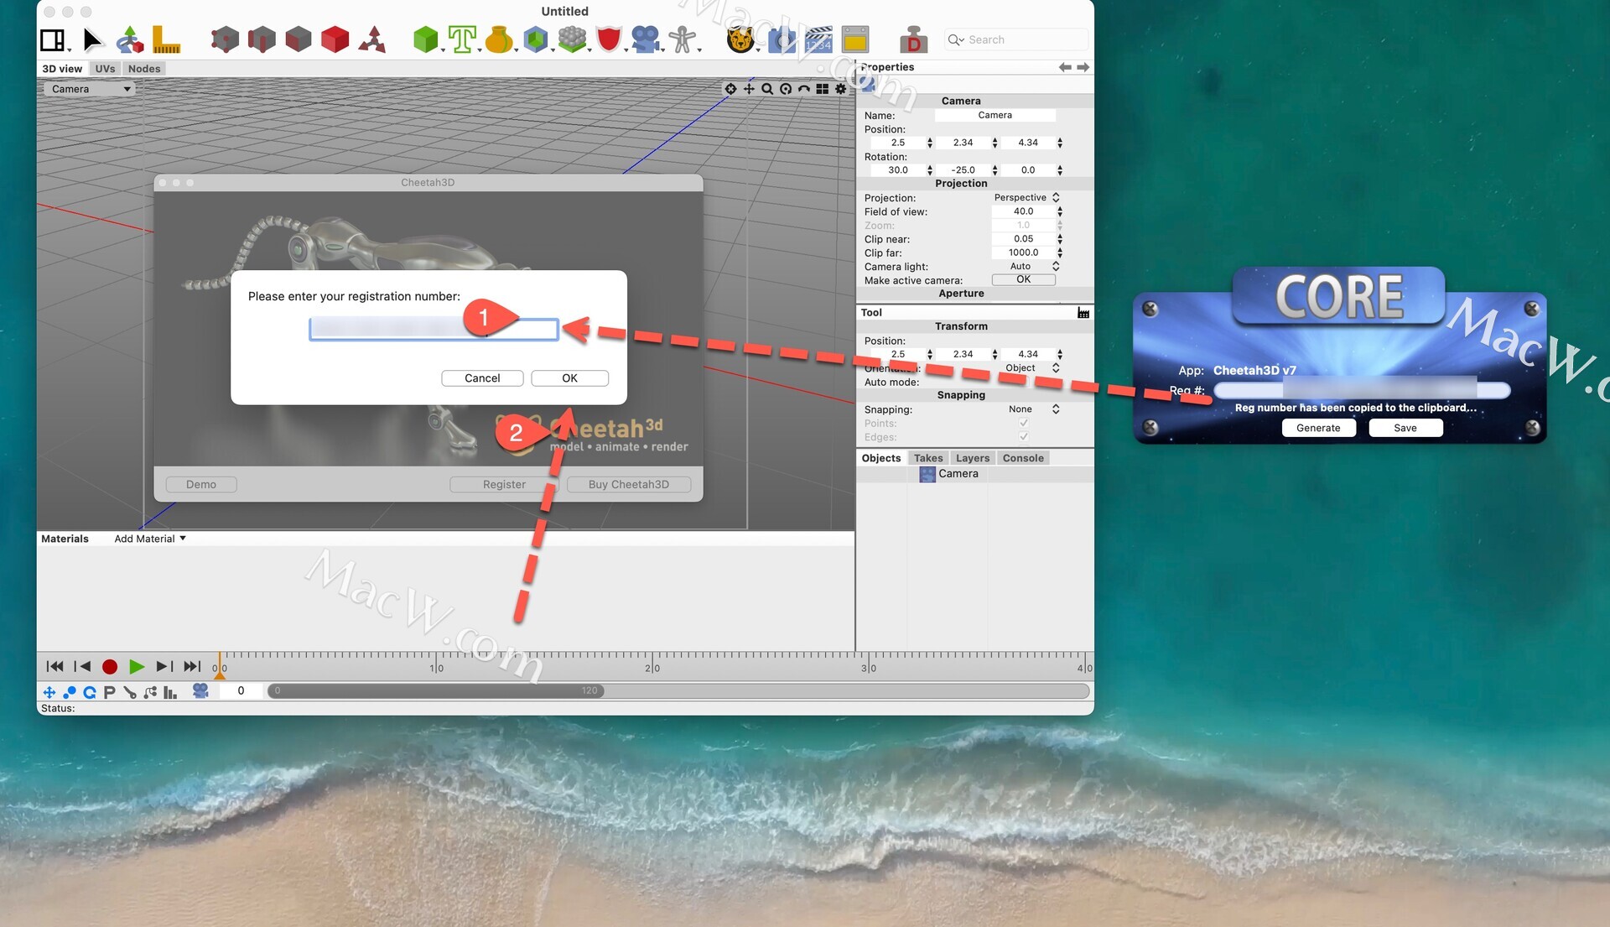The height and width of the screenshot is (927, 1610).
Task: Add a text spline with T icon
Action: (x=462, y=39)
